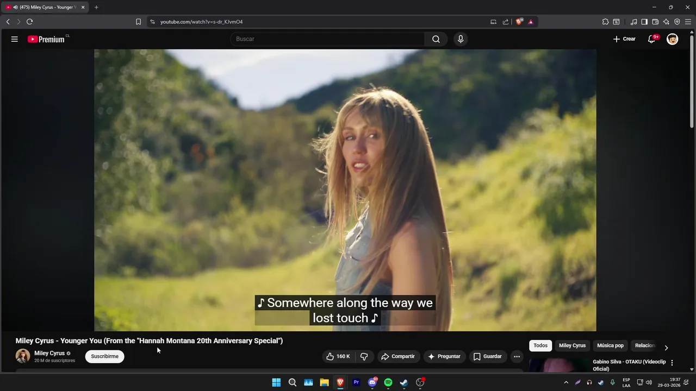Open the Crear create button
696x391 pixels.
click(624, 39)
